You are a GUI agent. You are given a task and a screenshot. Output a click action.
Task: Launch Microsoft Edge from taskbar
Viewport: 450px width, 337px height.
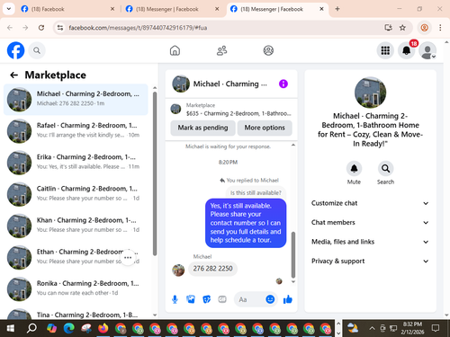click(68, 328)
